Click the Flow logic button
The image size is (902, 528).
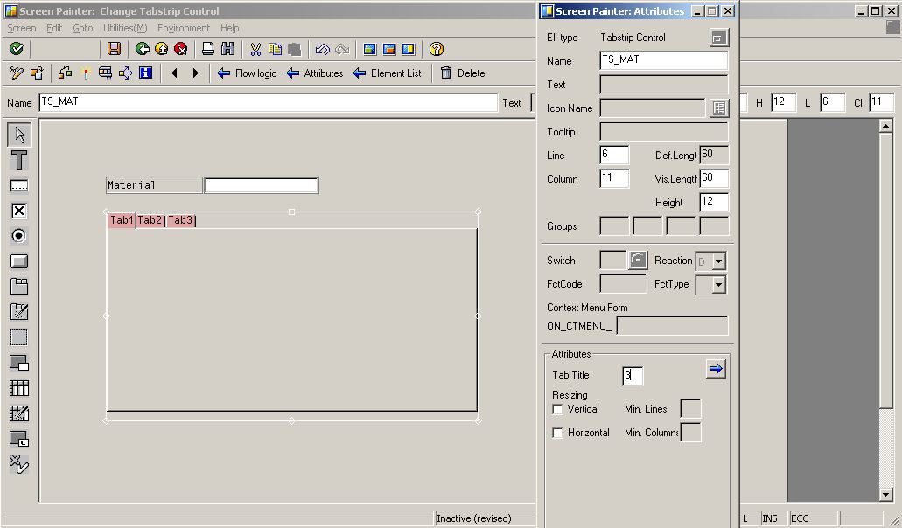247,73
